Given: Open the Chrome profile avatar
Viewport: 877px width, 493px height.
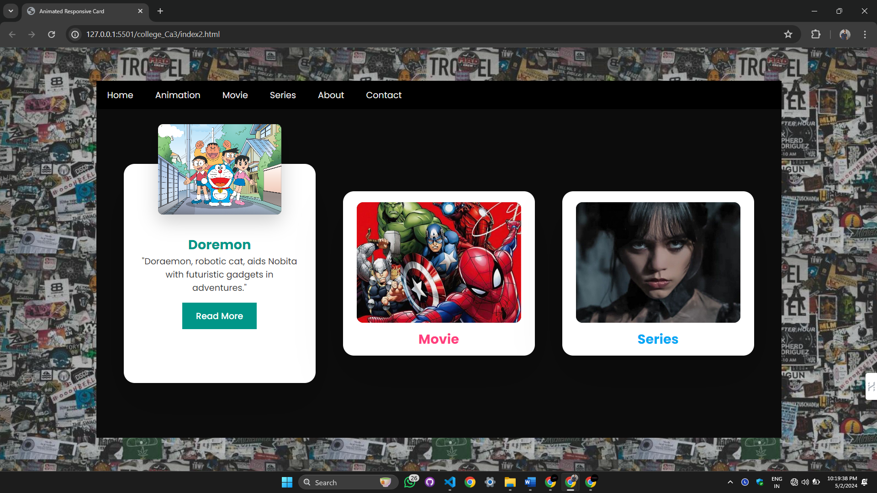Looking at the screenshot, I should [845, 34].
